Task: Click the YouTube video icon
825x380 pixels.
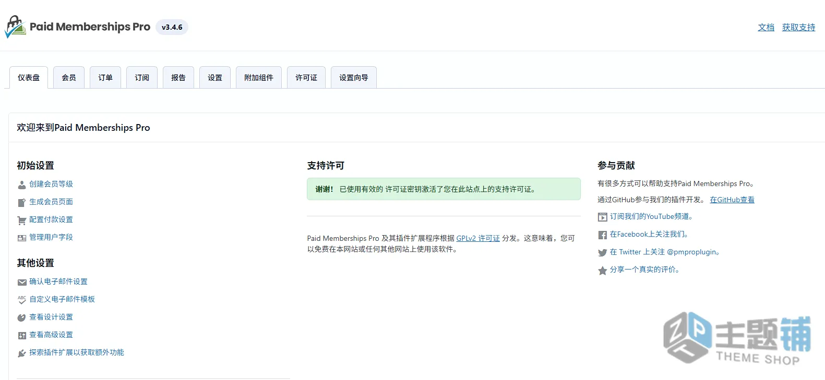Action: pyautogui.click(x=603, y=217)
